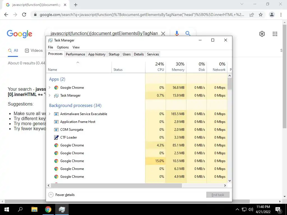Open taskbar search magnifier
The image size is (287, 215).
20,209
